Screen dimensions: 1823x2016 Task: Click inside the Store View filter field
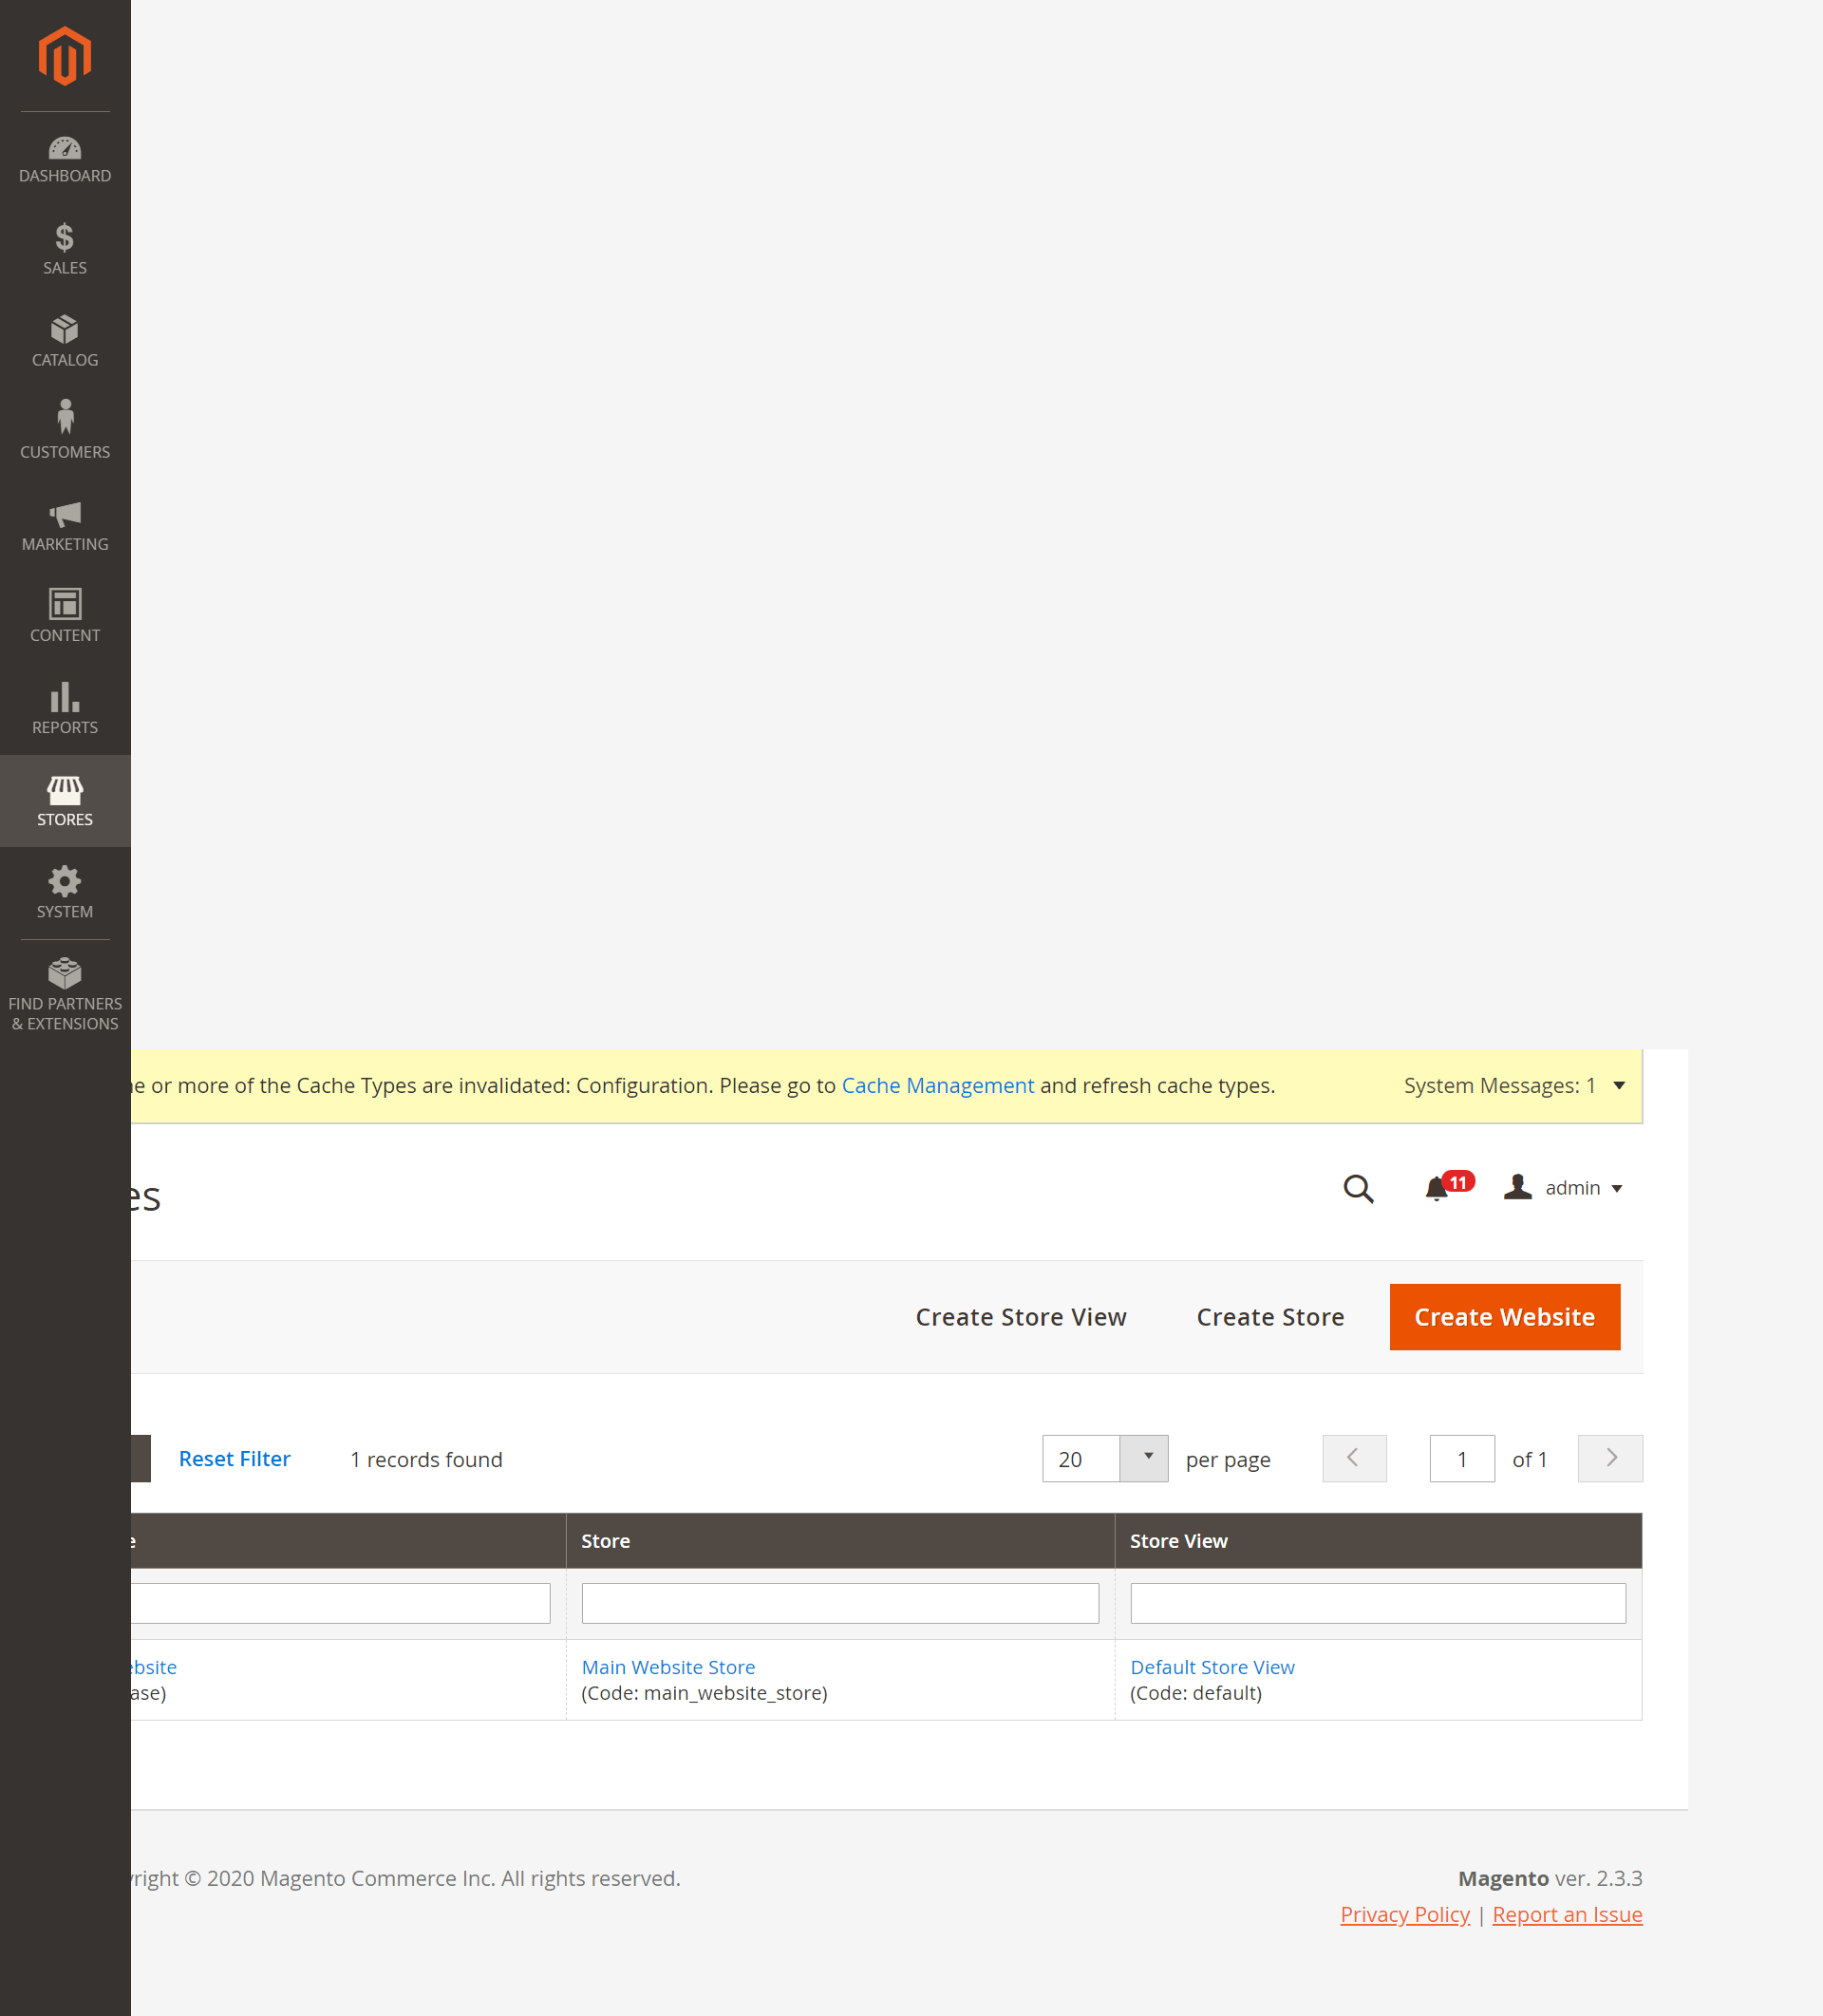[1378, 1602]
